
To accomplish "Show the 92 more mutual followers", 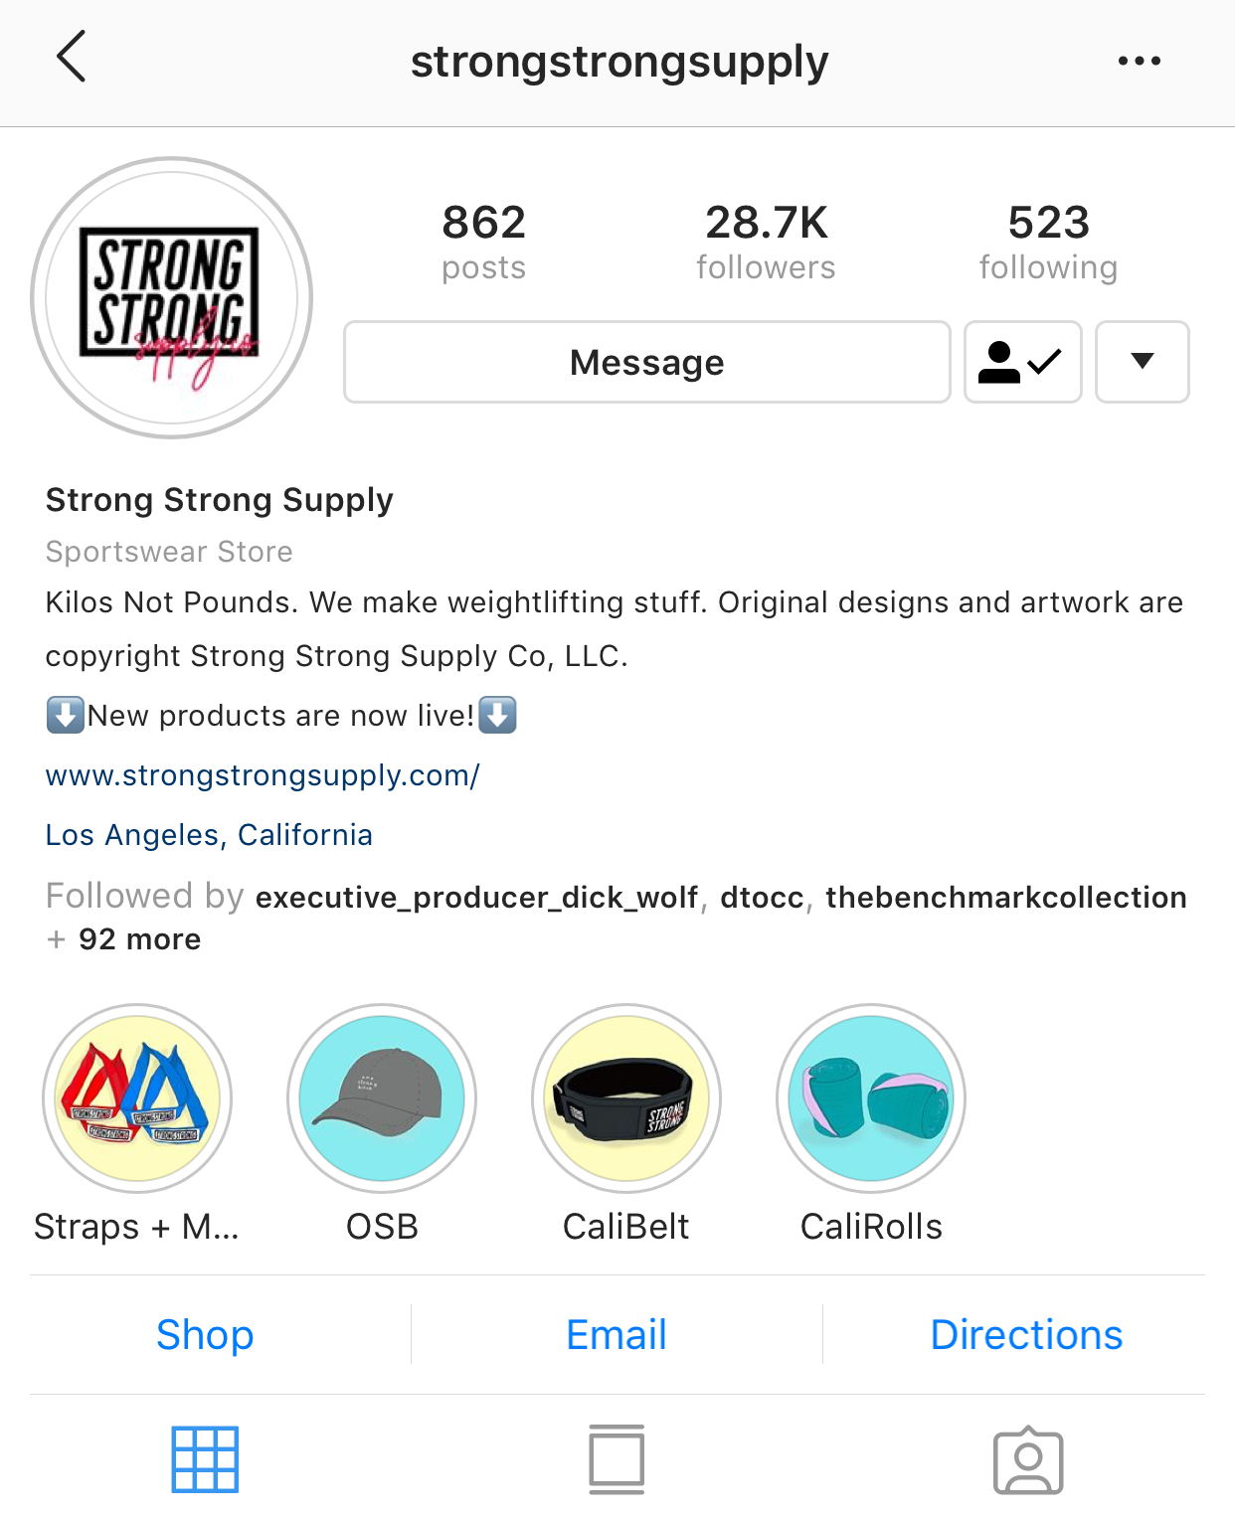I will pos(139,939).
